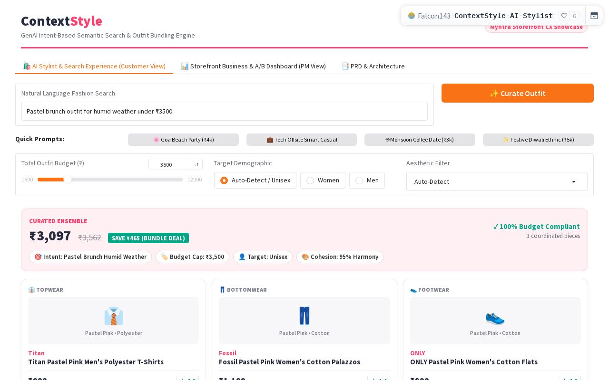609x380 pixels.
Task: Click the ₹3,097 bundle price
Action: pyautogui.click(x=50, y=236)
